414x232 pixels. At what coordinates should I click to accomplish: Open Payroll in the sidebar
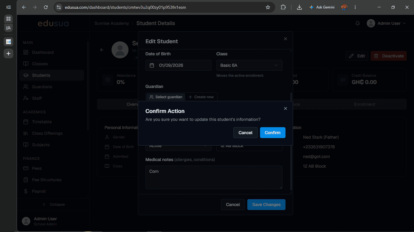click(x=52, y=191)
